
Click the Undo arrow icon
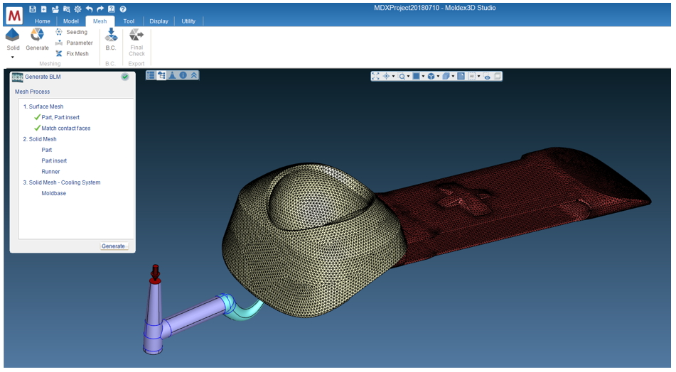tap(89, 9)
